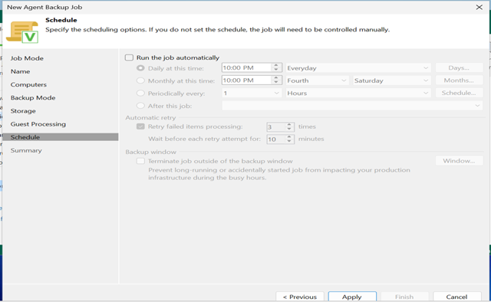Open the Saturday day dropdown
The width and height of the screenshot is (491, 302).
point(392,80)
